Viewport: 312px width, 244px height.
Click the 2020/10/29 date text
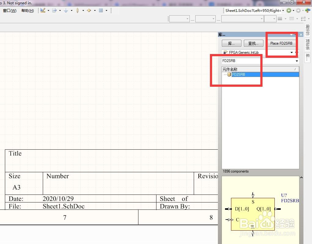tap(58, 198)
